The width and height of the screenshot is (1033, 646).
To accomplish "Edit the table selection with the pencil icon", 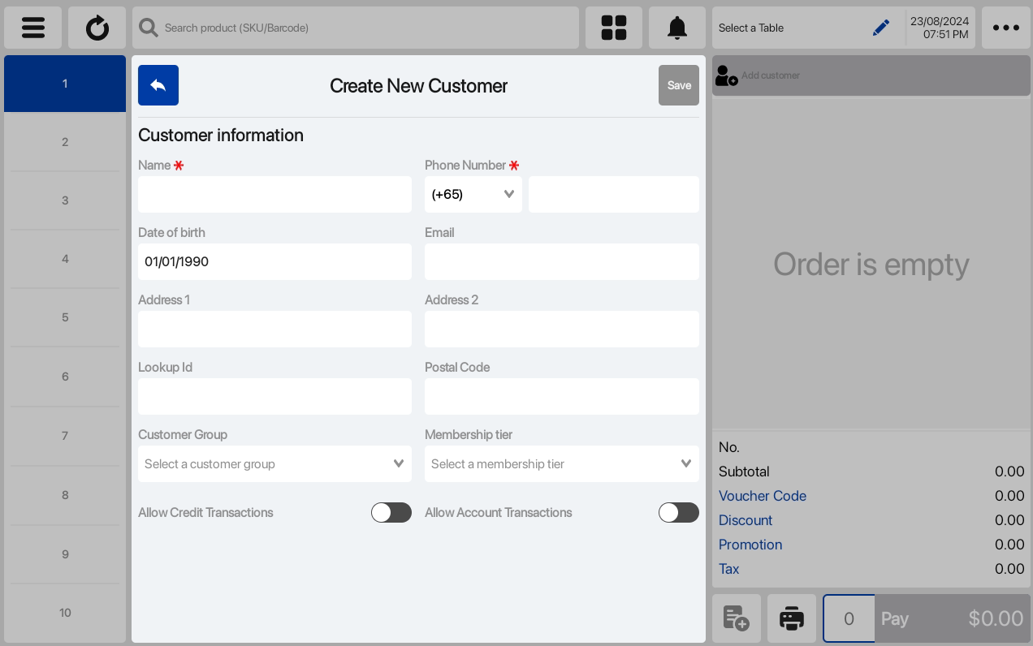I will [881, 27].
